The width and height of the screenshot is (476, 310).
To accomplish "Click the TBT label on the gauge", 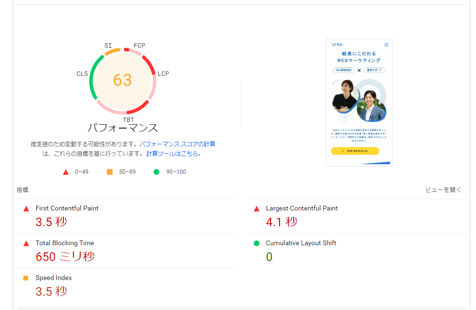I will pos(128,120).
